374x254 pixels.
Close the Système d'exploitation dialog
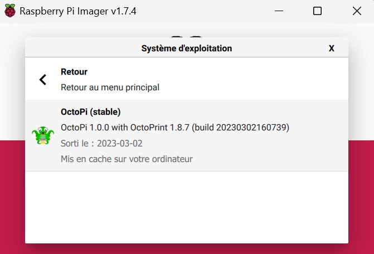tap(331, 48)
